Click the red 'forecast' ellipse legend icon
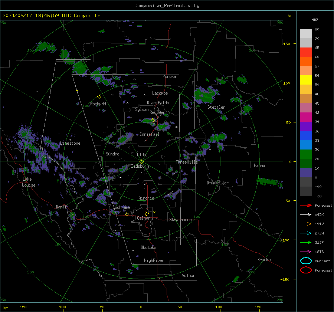Viewport: 334px width, 312px height. 306,270
